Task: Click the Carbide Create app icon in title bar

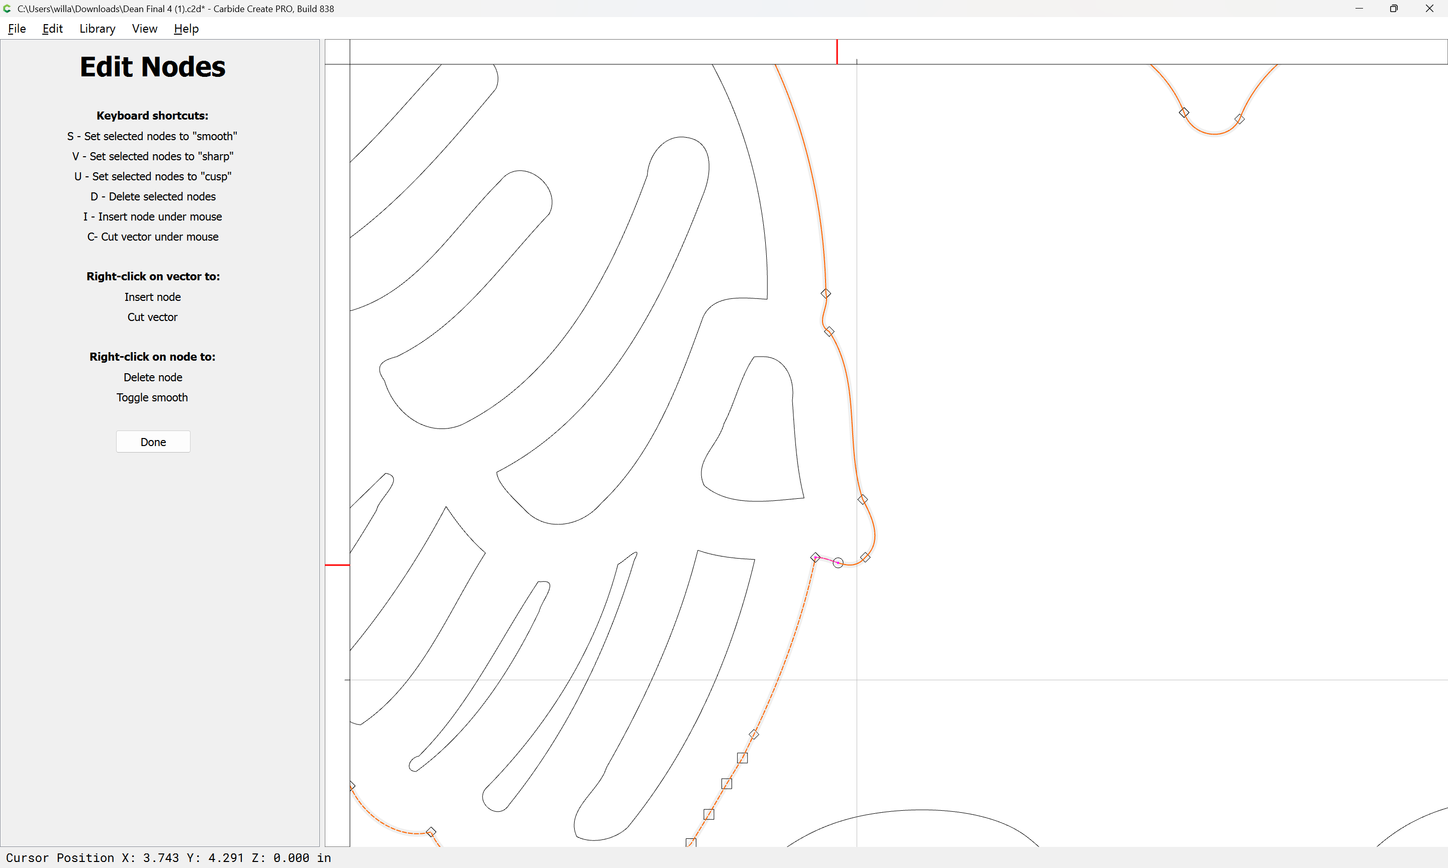Action: coord(7,9)
